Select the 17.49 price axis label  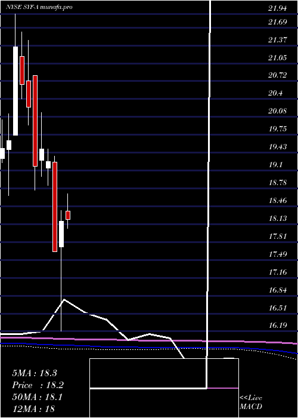click(x=278, y=254)
